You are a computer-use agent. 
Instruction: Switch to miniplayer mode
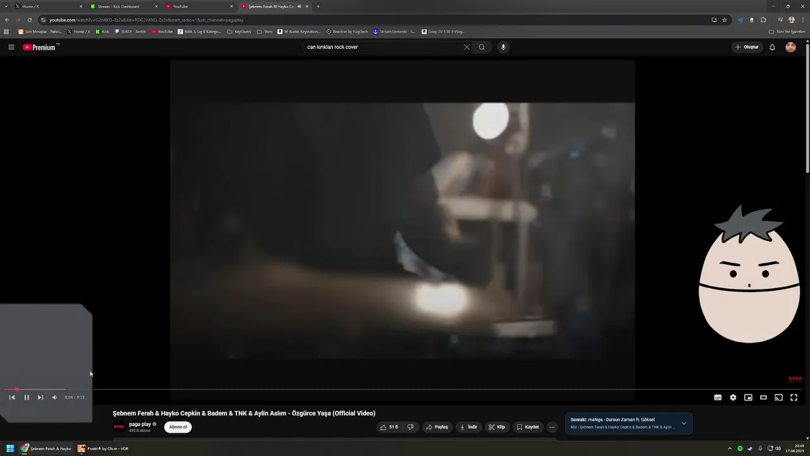tap(748, 397)
